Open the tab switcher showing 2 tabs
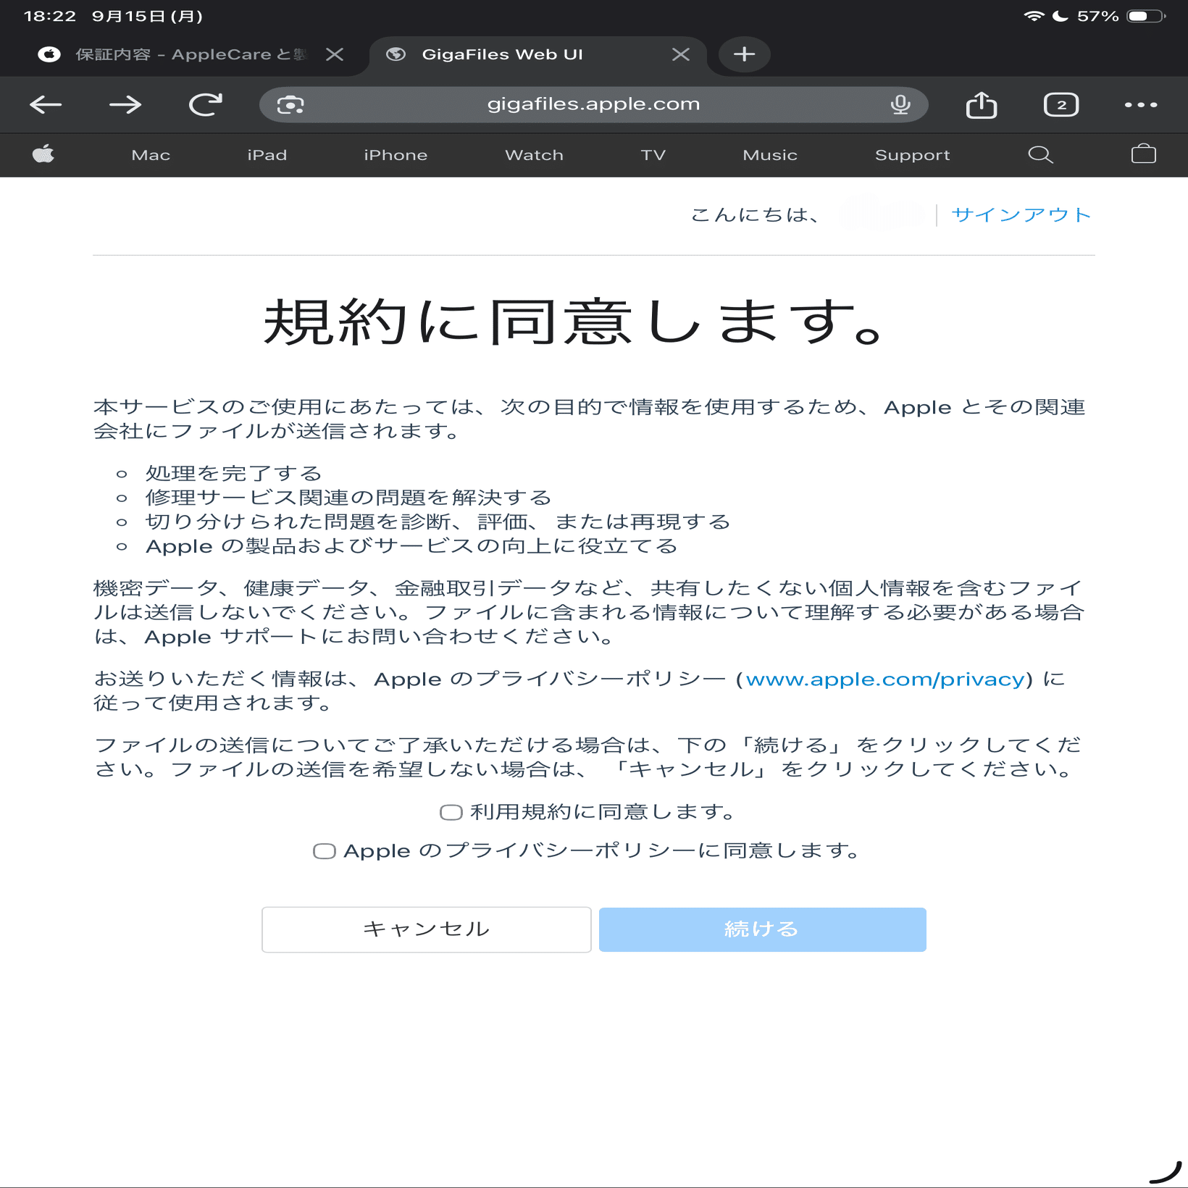This screenshot has height=1188, width=1188. coord(1061,104)
